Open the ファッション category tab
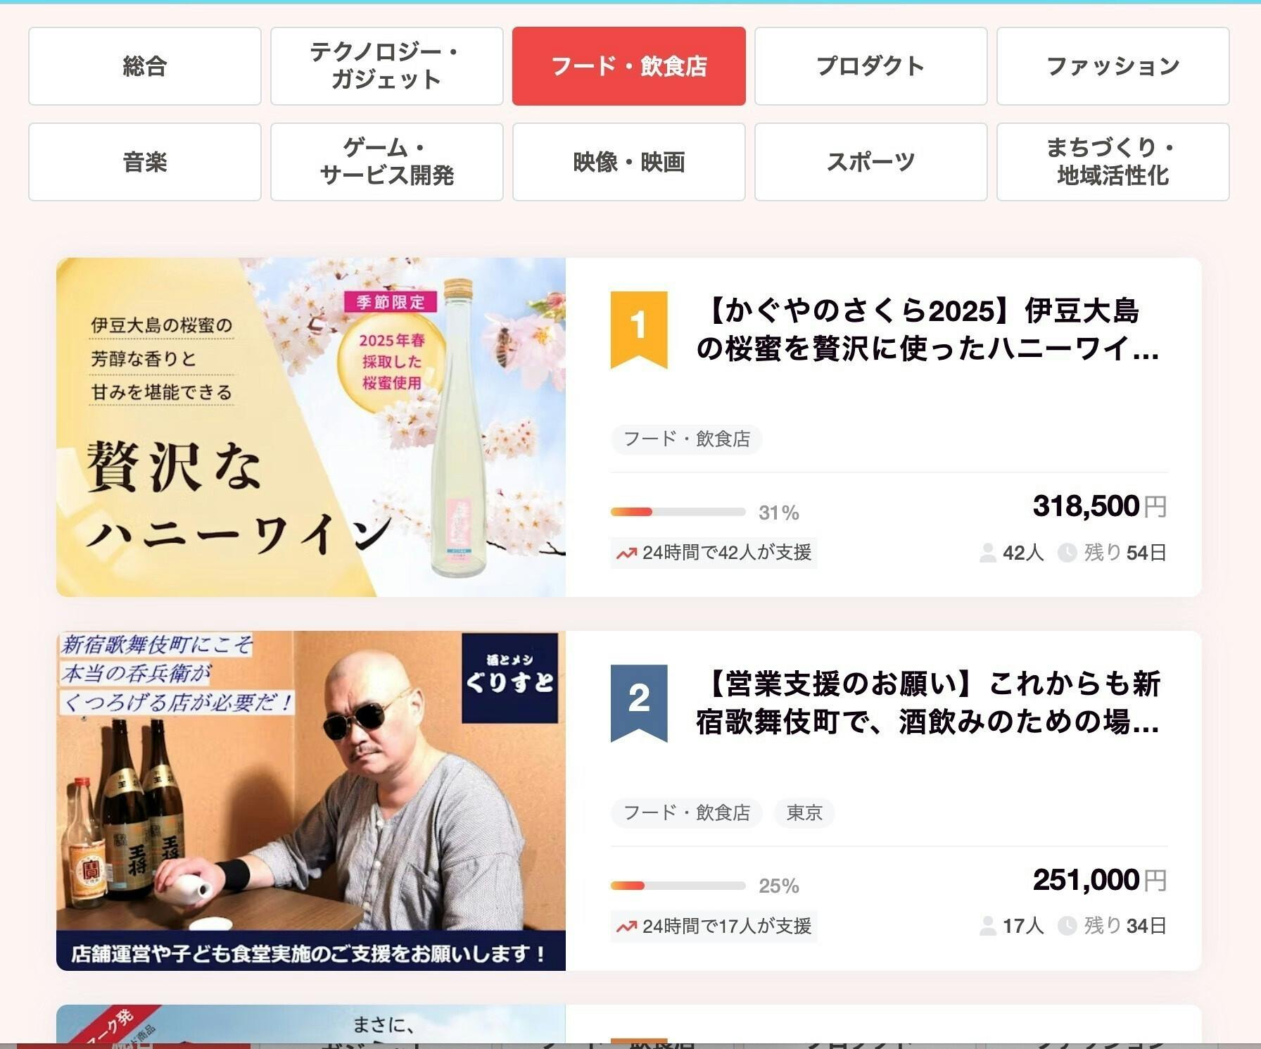The image size is (1261, 1049). tap(1113, 66)
